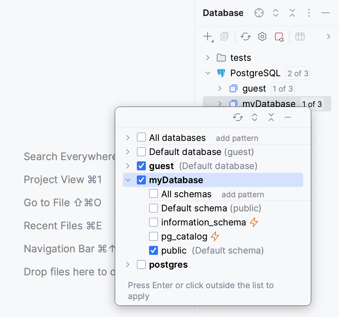Click add pattern next to All schemas
The image size is (339, 317).
tap(243, 194)
